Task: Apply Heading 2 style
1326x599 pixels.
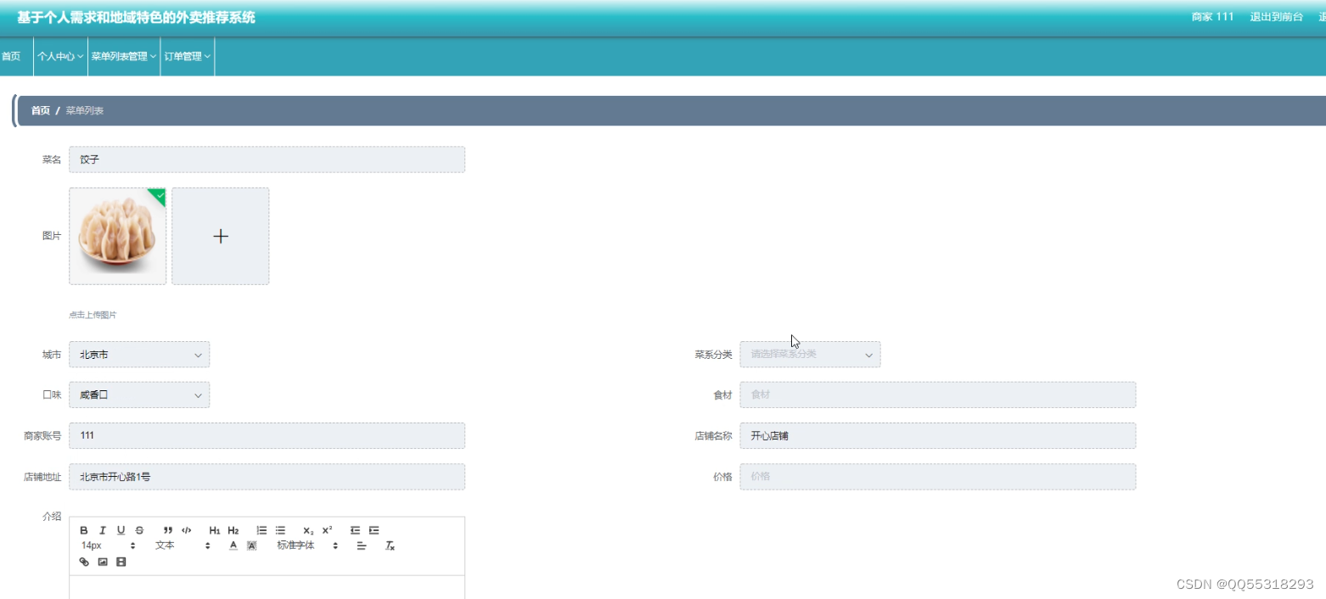Action: (233, 530)
